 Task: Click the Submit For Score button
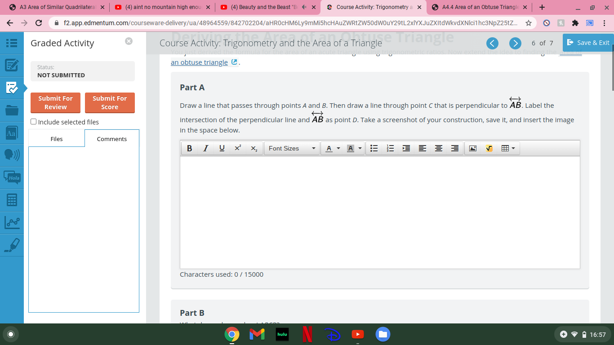pyautogui.click(x=110, y=102)
